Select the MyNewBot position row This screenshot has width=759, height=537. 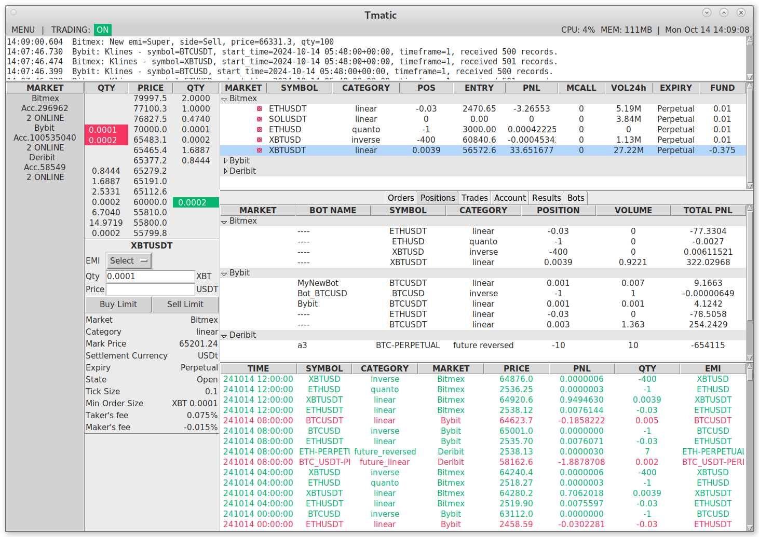(483, 283)
